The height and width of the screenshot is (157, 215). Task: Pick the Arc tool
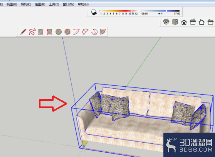coord(76,32)
